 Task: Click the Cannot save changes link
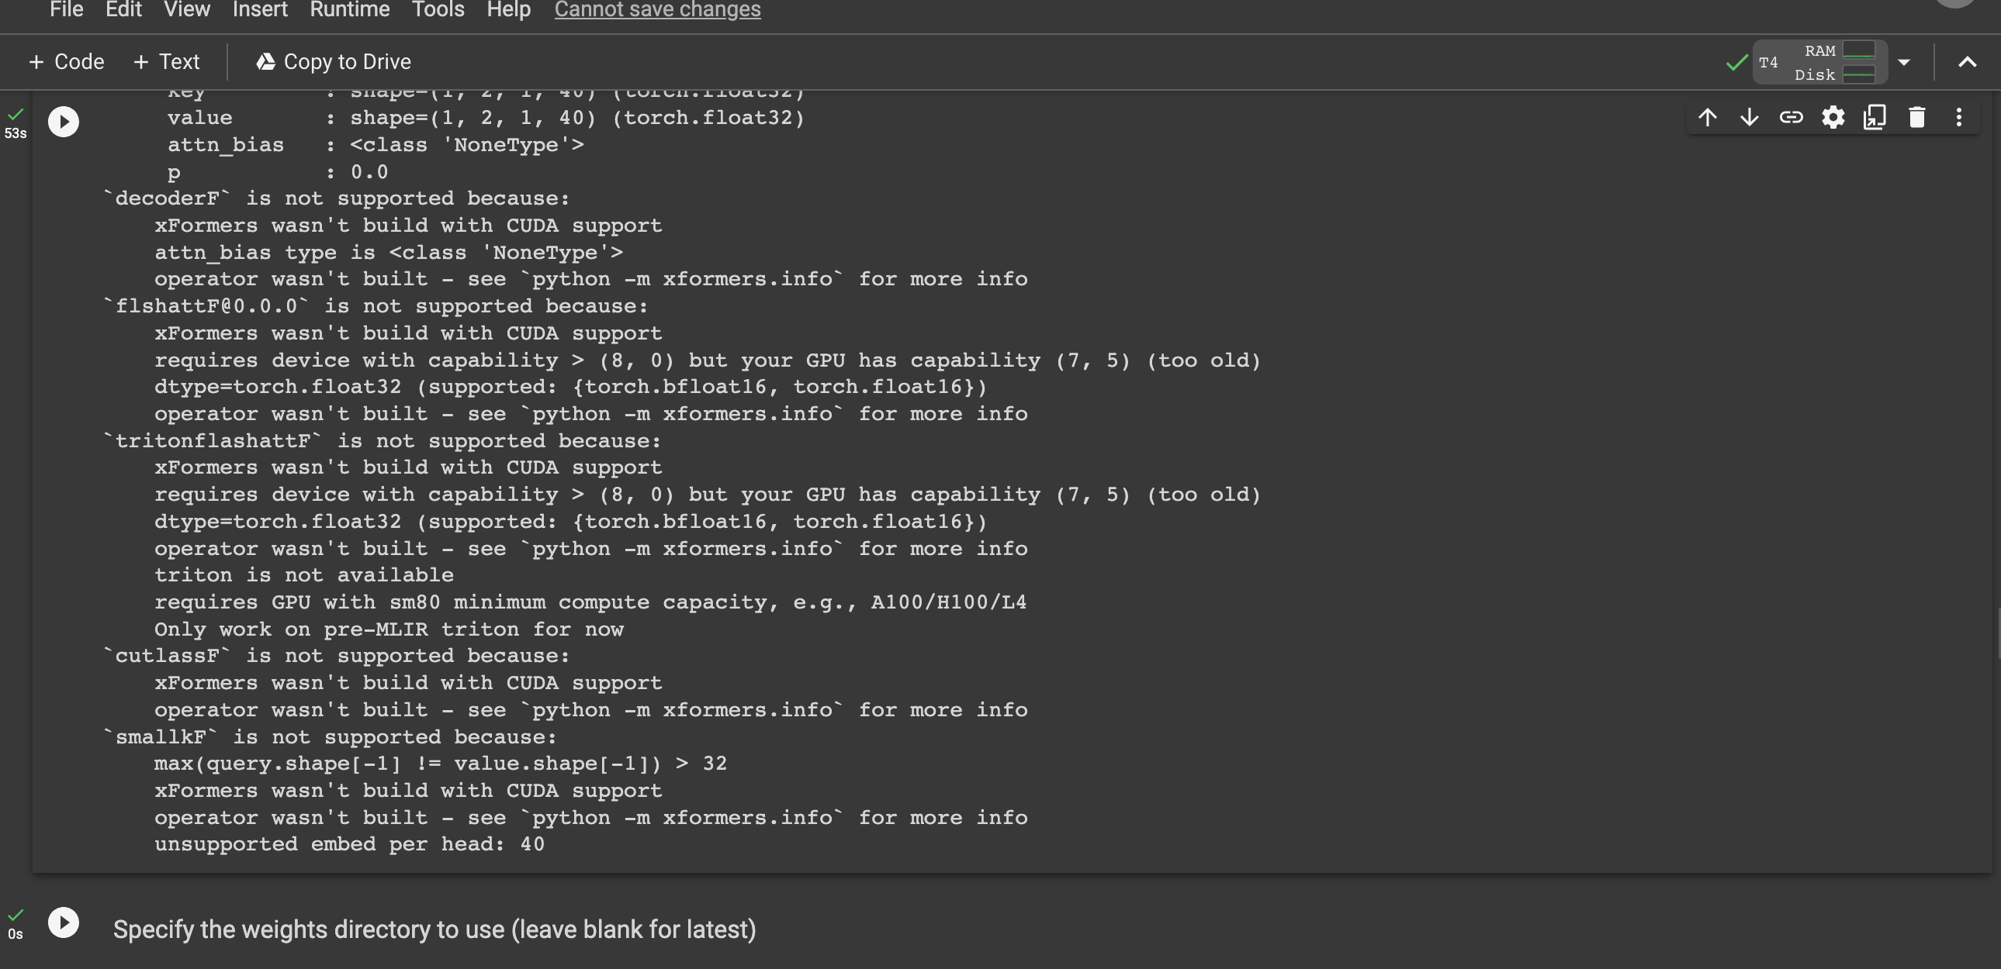click(x=656, y=10)
